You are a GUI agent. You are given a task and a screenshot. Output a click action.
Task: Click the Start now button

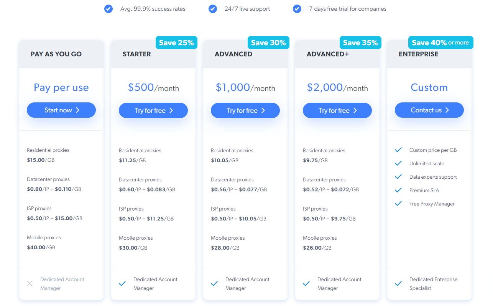[61, 110]
